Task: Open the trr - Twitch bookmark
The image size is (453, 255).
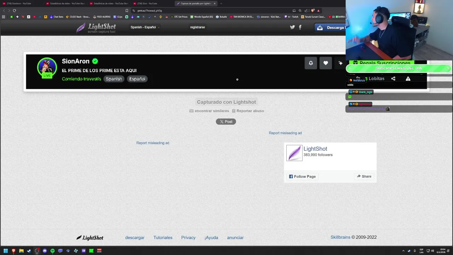Action: point(291,17)
